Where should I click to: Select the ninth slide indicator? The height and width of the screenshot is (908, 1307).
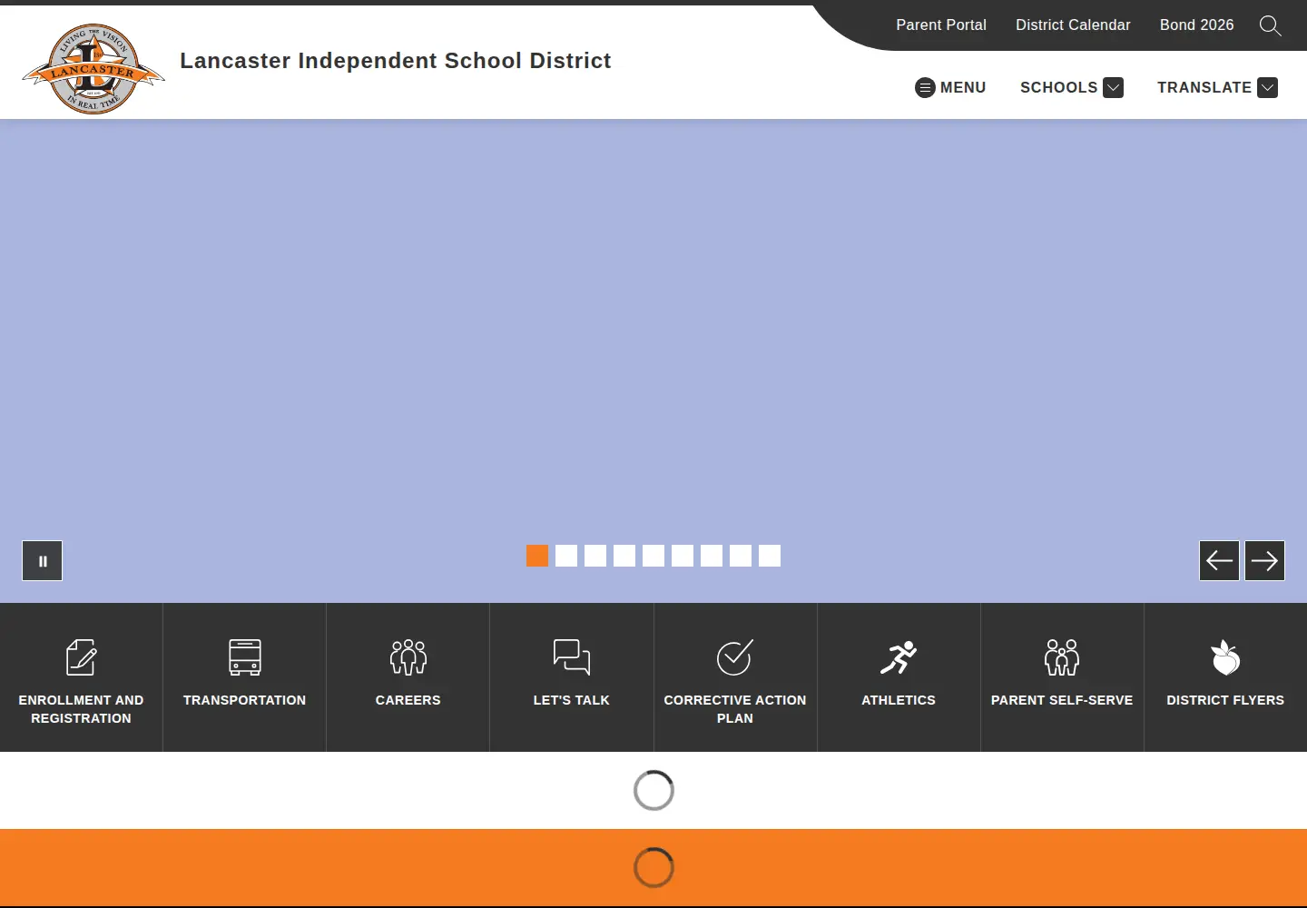[x=770, y=556]
